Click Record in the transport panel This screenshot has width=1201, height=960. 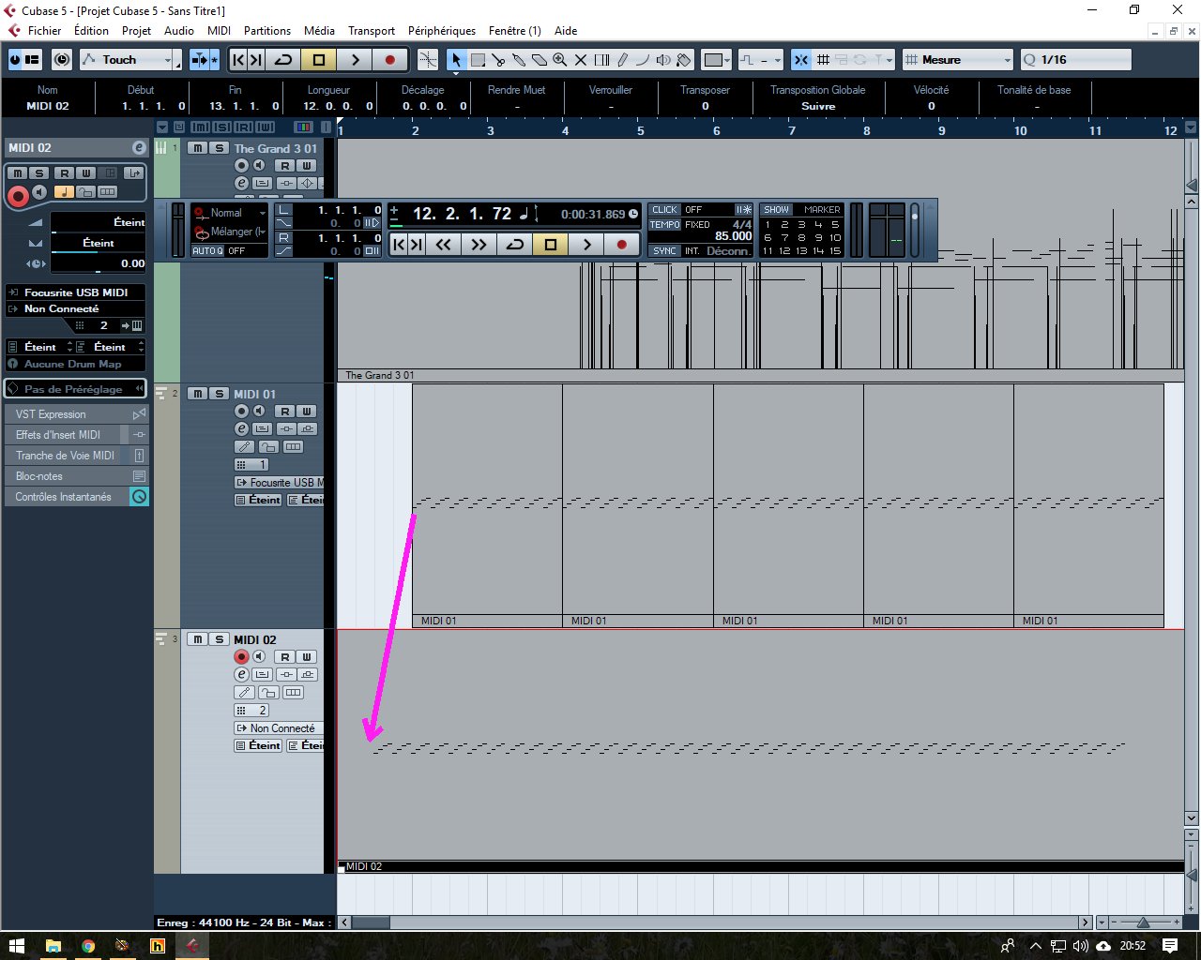point(621,245)
